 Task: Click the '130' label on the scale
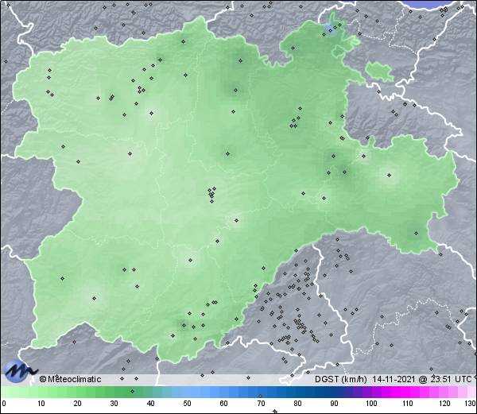point(471,404)
